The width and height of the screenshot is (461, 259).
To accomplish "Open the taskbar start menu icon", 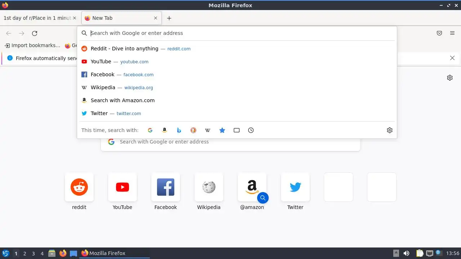I will (6, 253).
